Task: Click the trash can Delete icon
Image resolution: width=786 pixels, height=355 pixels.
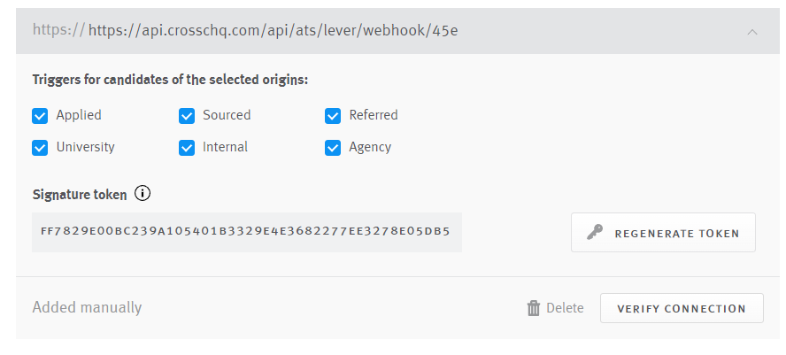Action: point(534,308)
